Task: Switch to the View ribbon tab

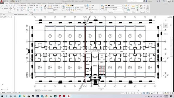Action: coord(29,3)
